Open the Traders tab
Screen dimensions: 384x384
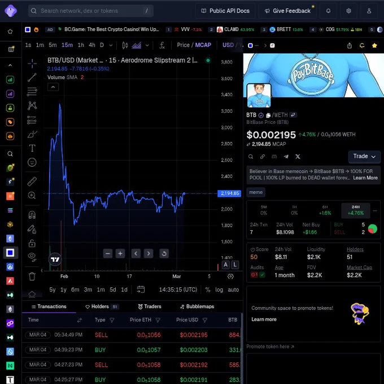[x=150, y=307]
